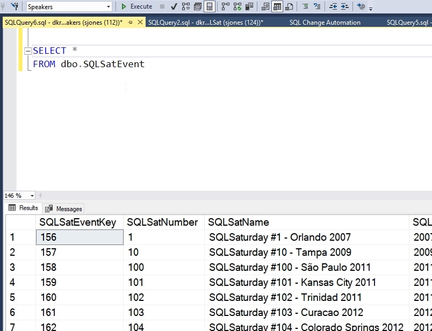Run the query with Execute
Viewport: 432px width, 331px height.
coord(136,6)
